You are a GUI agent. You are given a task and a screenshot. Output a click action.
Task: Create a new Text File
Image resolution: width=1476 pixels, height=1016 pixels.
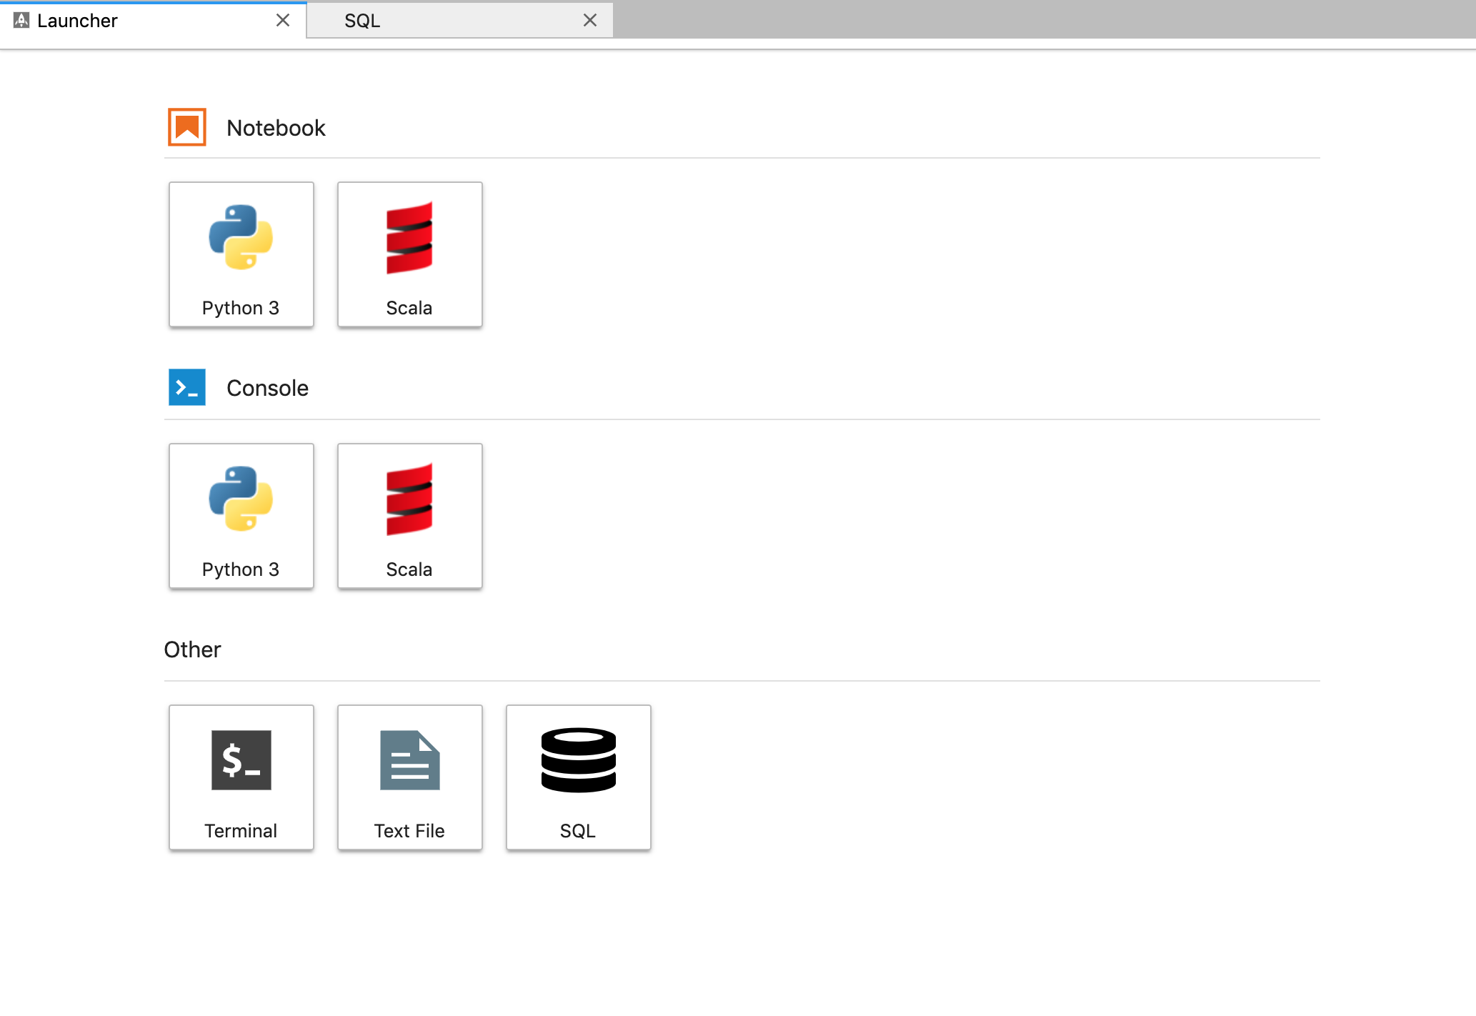[409, 777]
